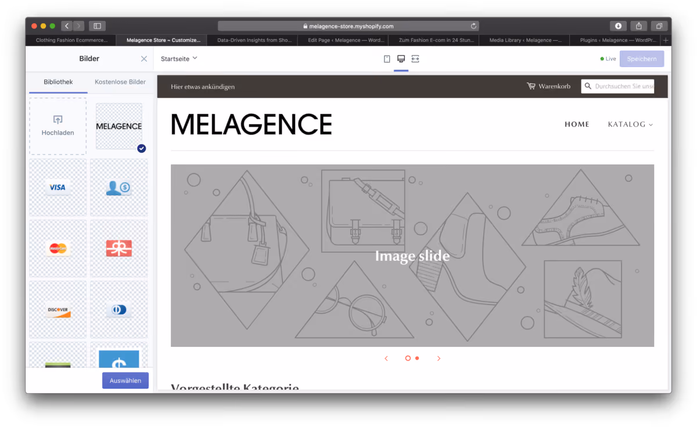Click the Safari address bar

click(348, 26)
